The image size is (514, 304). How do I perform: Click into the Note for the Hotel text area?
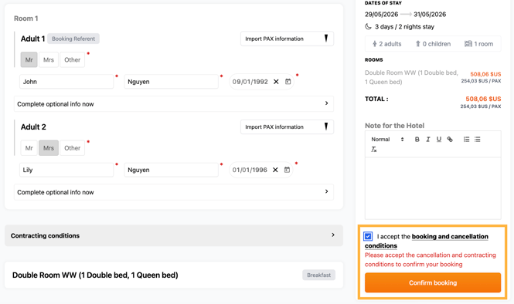point(433,188)
